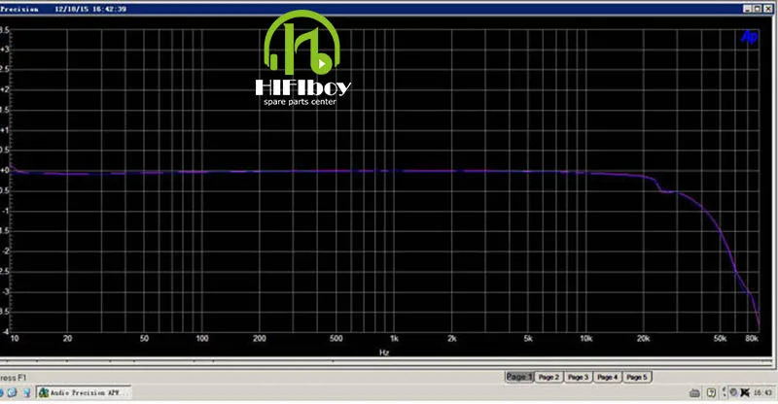Click the round gray tray icon
The image size is (778, 404).
click(733, 392)
